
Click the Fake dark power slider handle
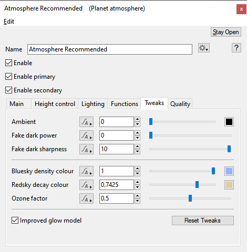[151, 135]
